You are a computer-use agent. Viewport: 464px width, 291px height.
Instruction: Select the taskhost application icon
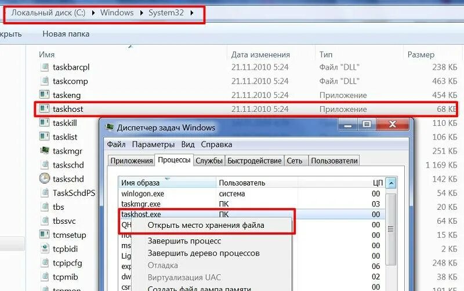tap(45, 109)
